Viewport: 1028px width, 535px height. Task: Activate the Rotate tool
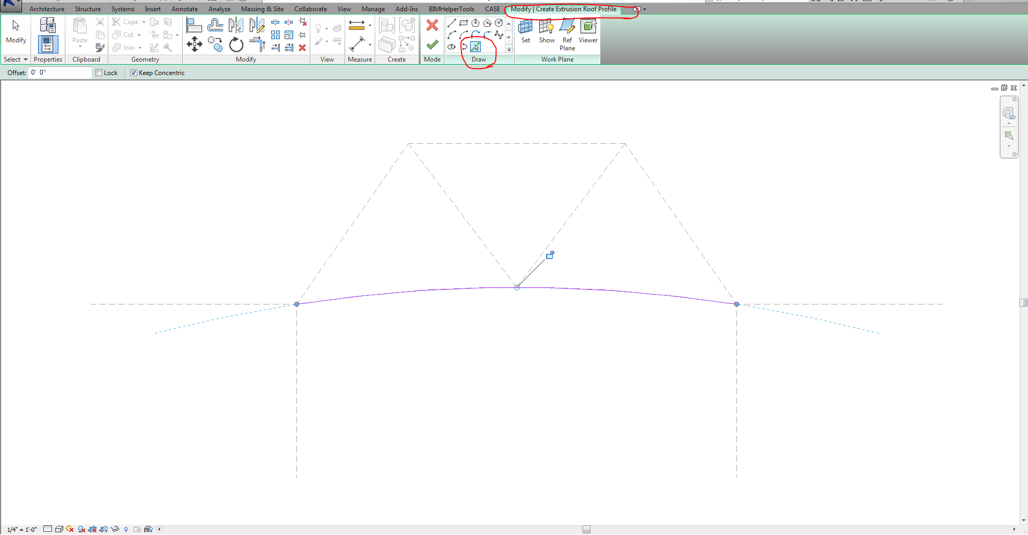pos(236,45)
